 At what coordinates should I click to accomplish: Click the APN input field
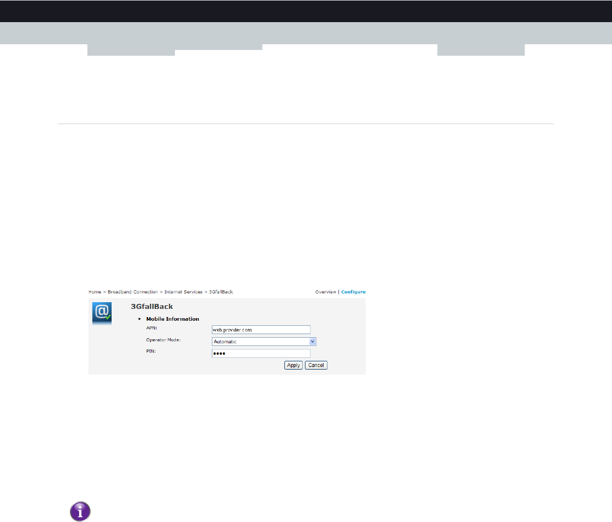[261, 330]
